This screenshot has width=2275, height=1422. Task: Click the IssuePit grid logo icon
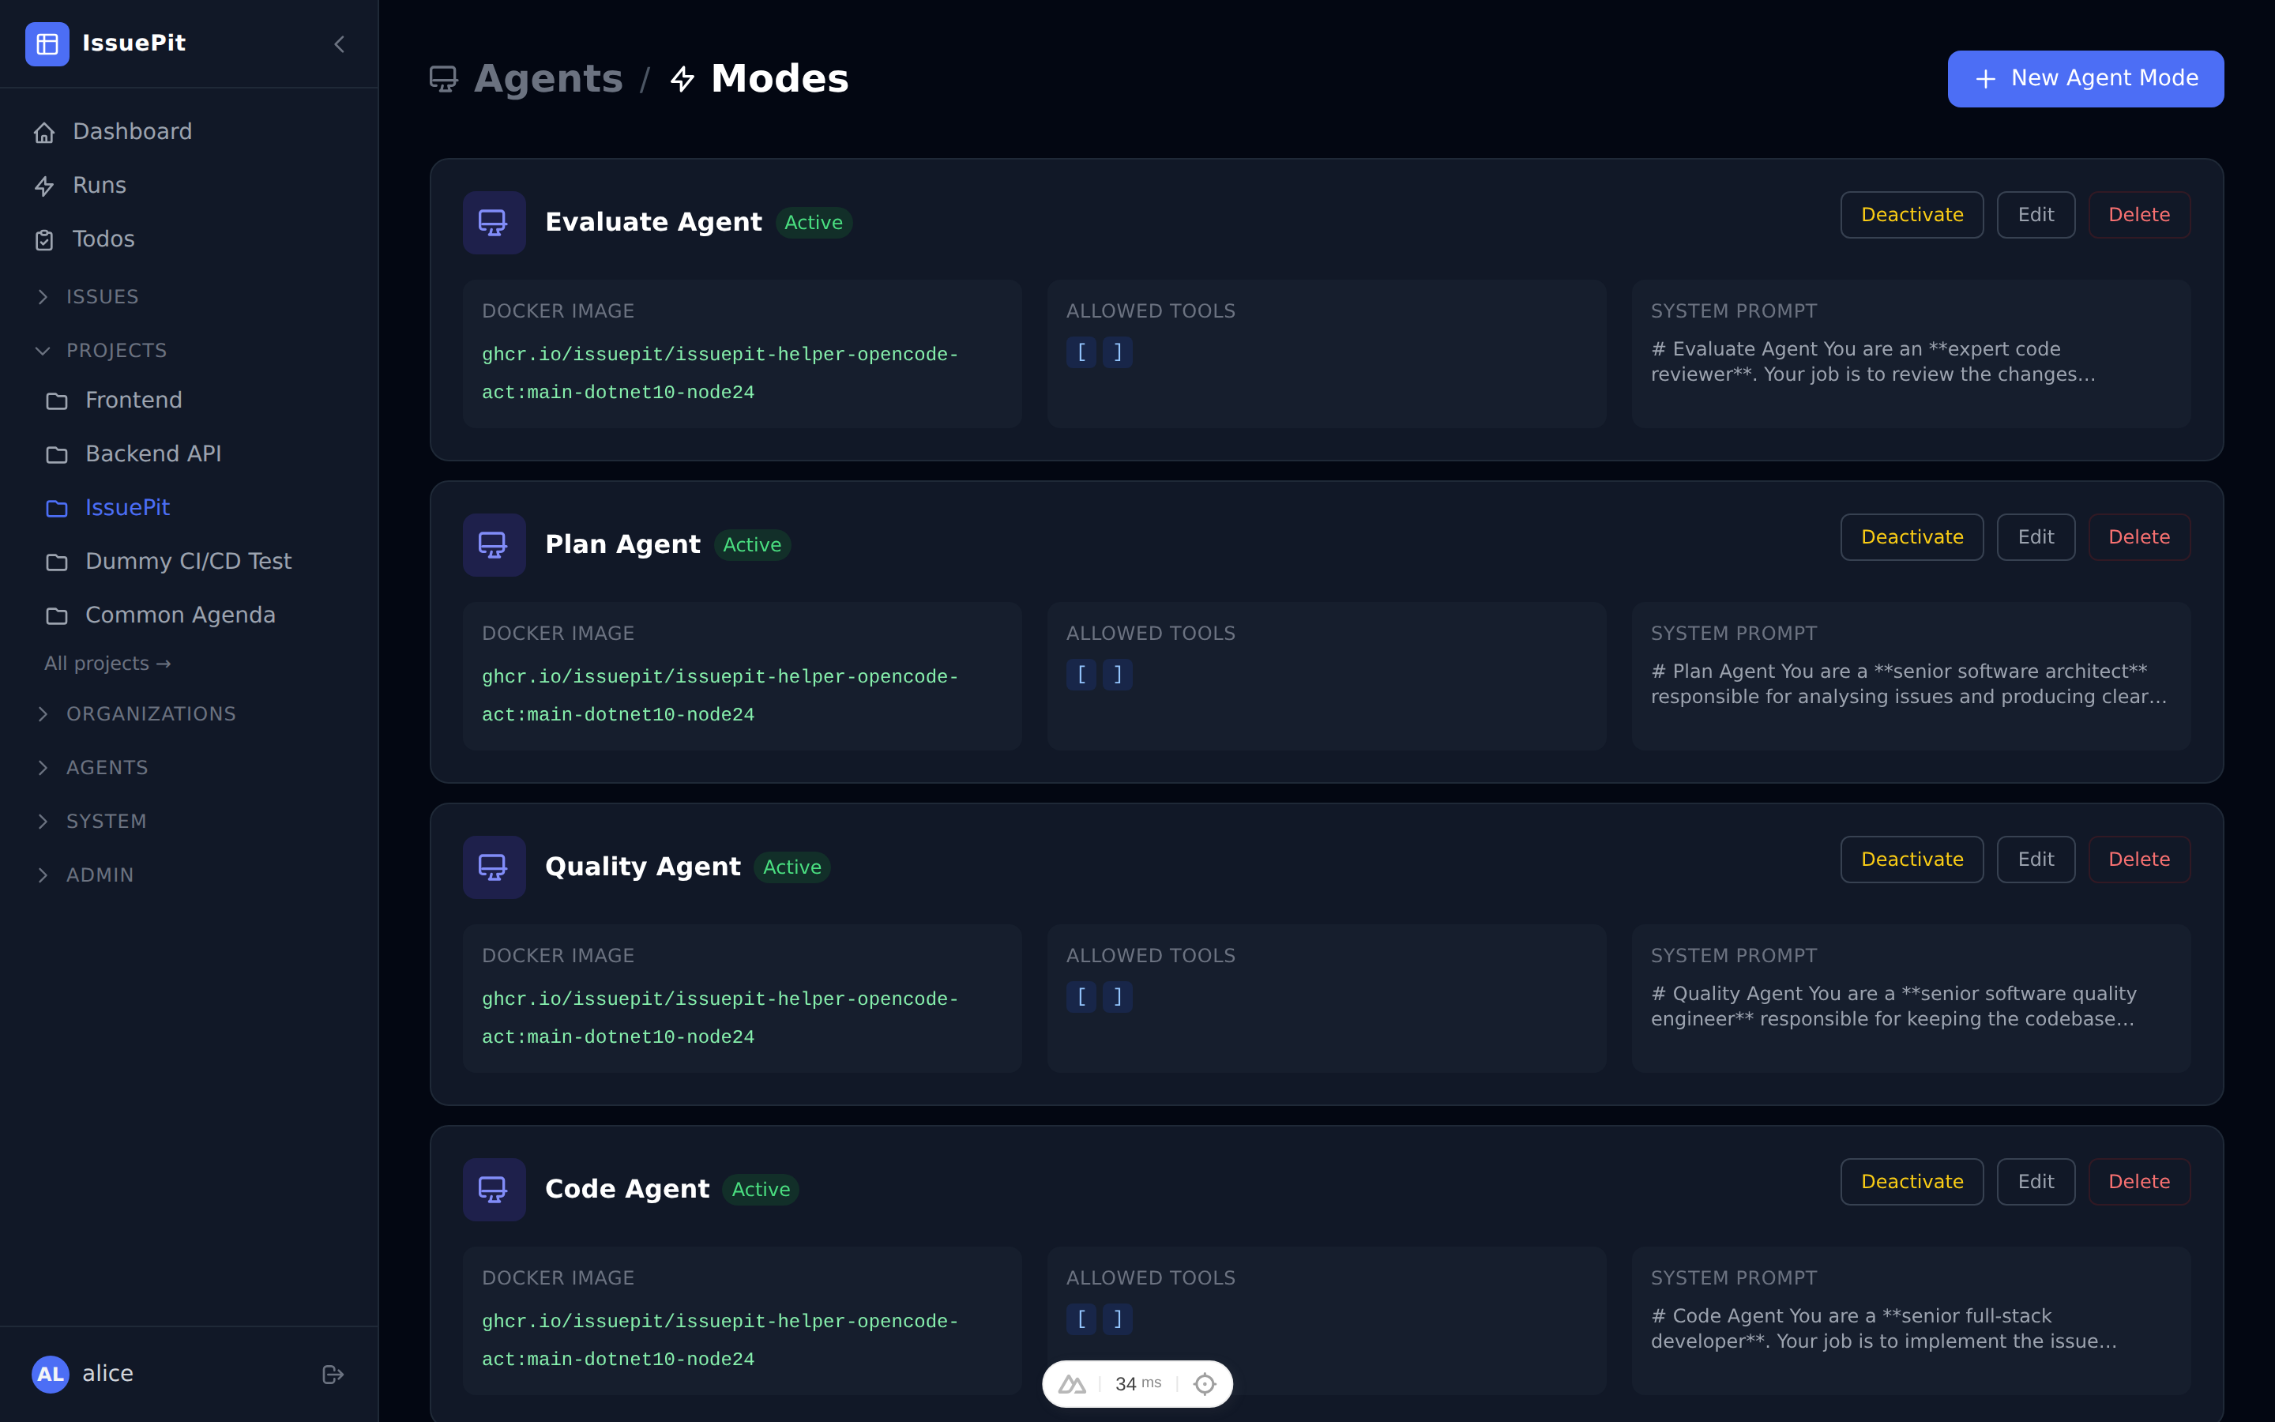[47, 43]
